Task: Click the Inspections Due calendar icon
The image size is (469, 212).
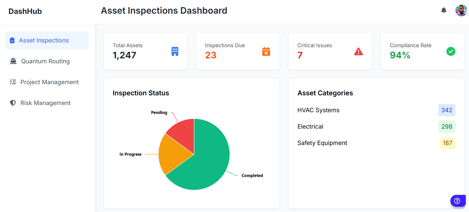Action: point(266,51)
